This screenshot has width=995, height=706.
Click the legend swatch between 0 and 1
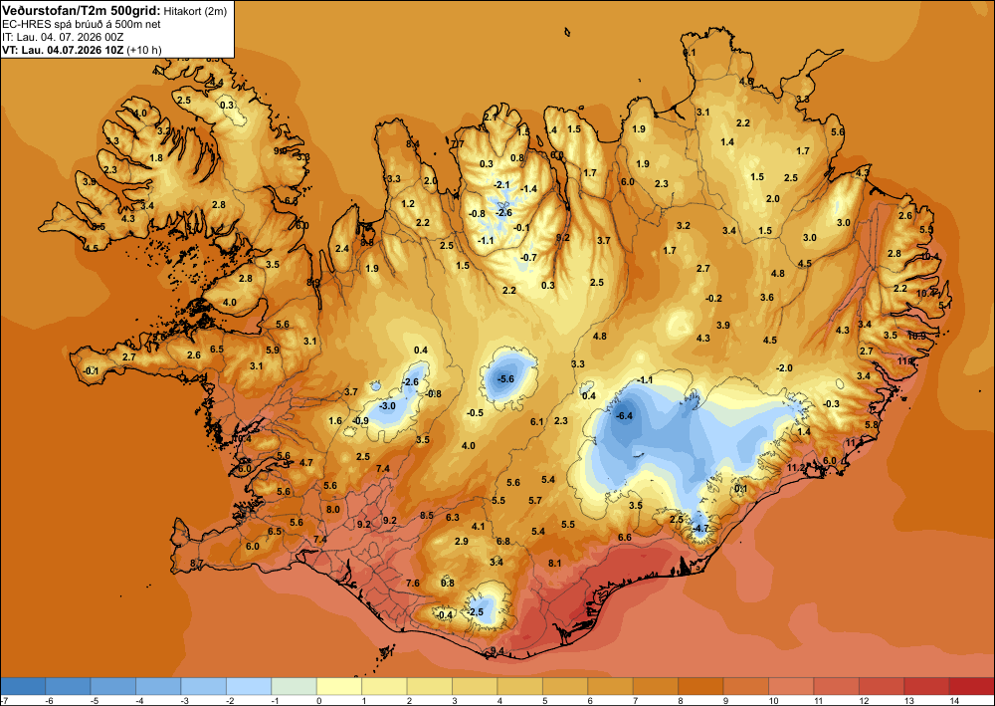(339, 686)
